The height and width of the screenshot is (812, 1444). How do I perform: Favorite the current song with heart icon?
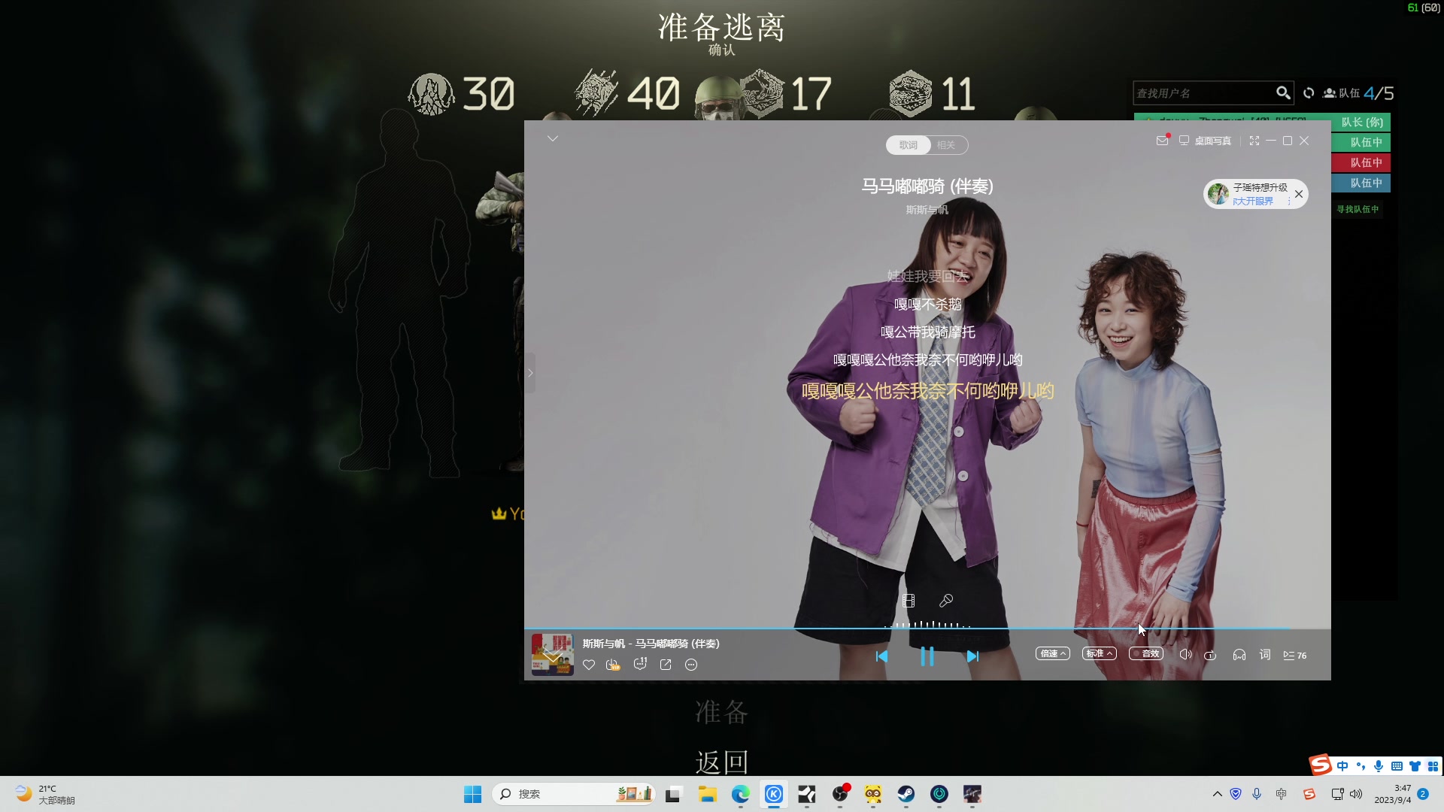[x=589, y=665]
